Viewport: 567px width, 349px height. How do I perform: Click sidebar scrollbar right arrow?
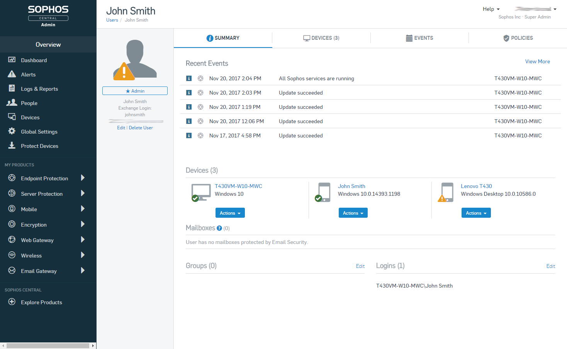(x=93, y=346)
